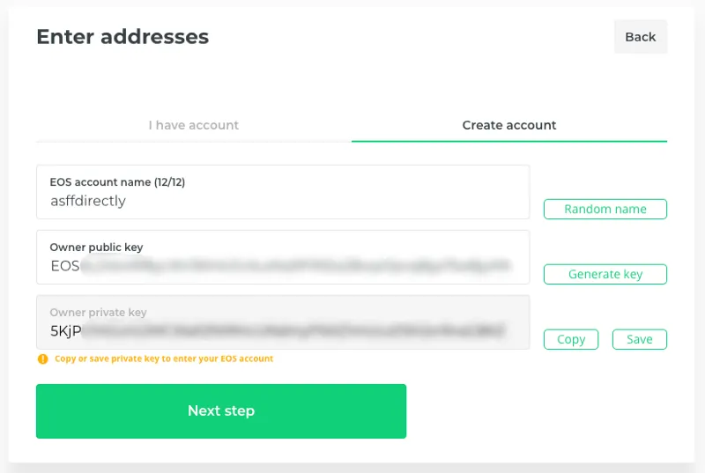Select the Owner private key field
The width and height of the screenshot is (705, 473).
point(283,322)
